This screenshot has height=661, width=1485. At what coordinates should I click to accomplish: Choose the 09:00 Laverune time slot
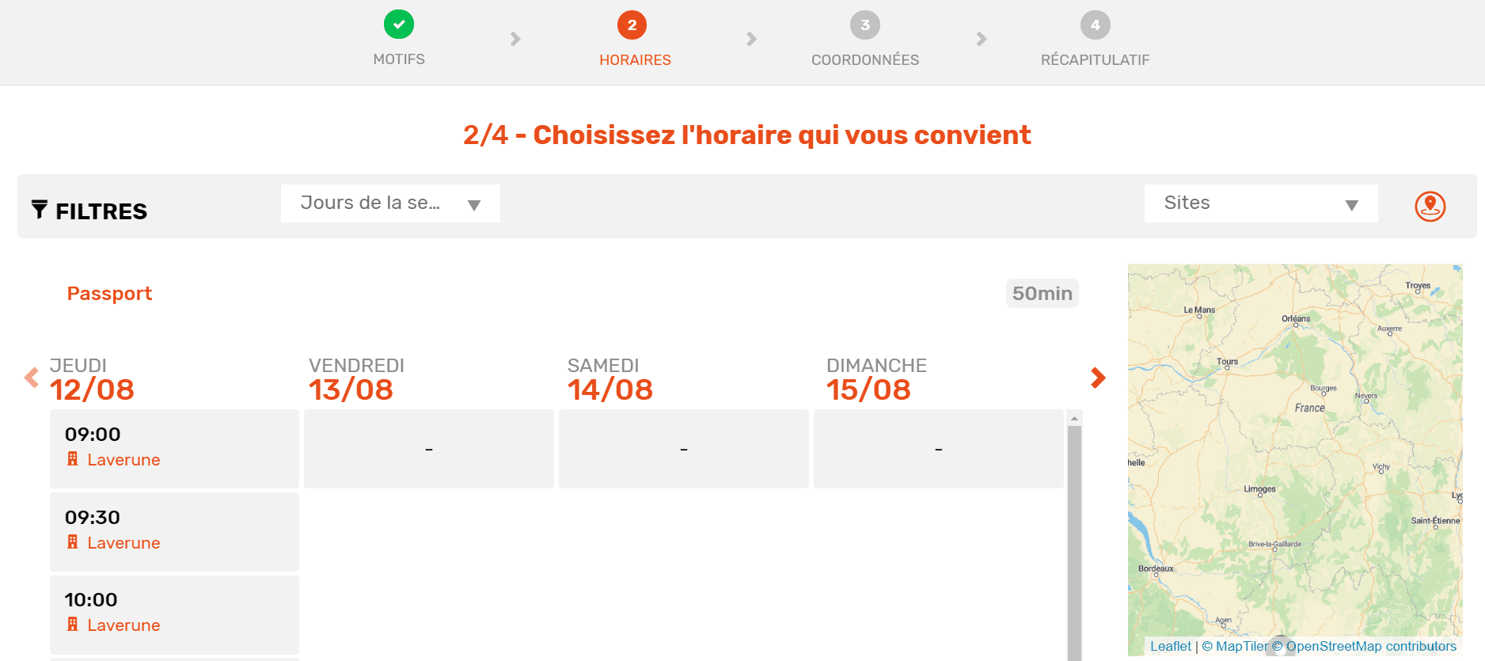(174, 449)
